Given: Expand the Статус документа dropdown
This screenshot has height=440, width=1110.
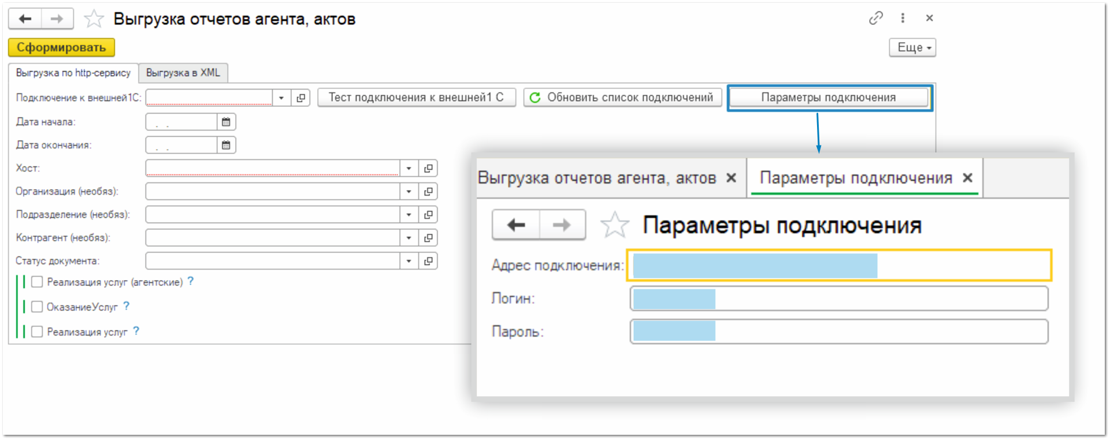Looking at the screenshot, I should [409, 261].
